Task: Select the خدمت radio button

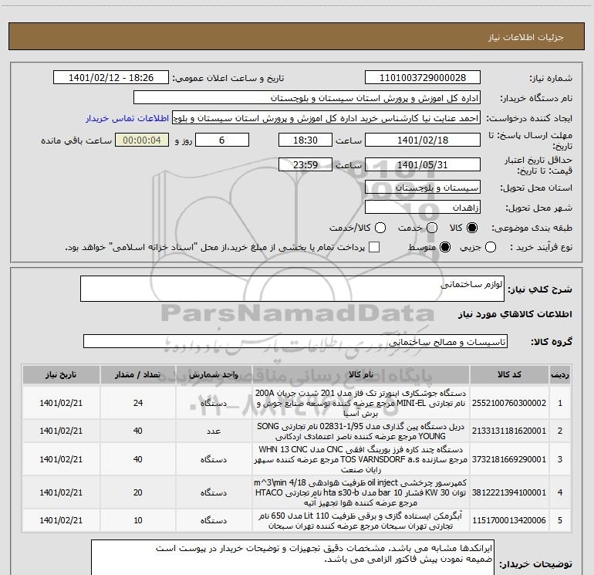Action: pyautogui.click(x=432, y=228)
